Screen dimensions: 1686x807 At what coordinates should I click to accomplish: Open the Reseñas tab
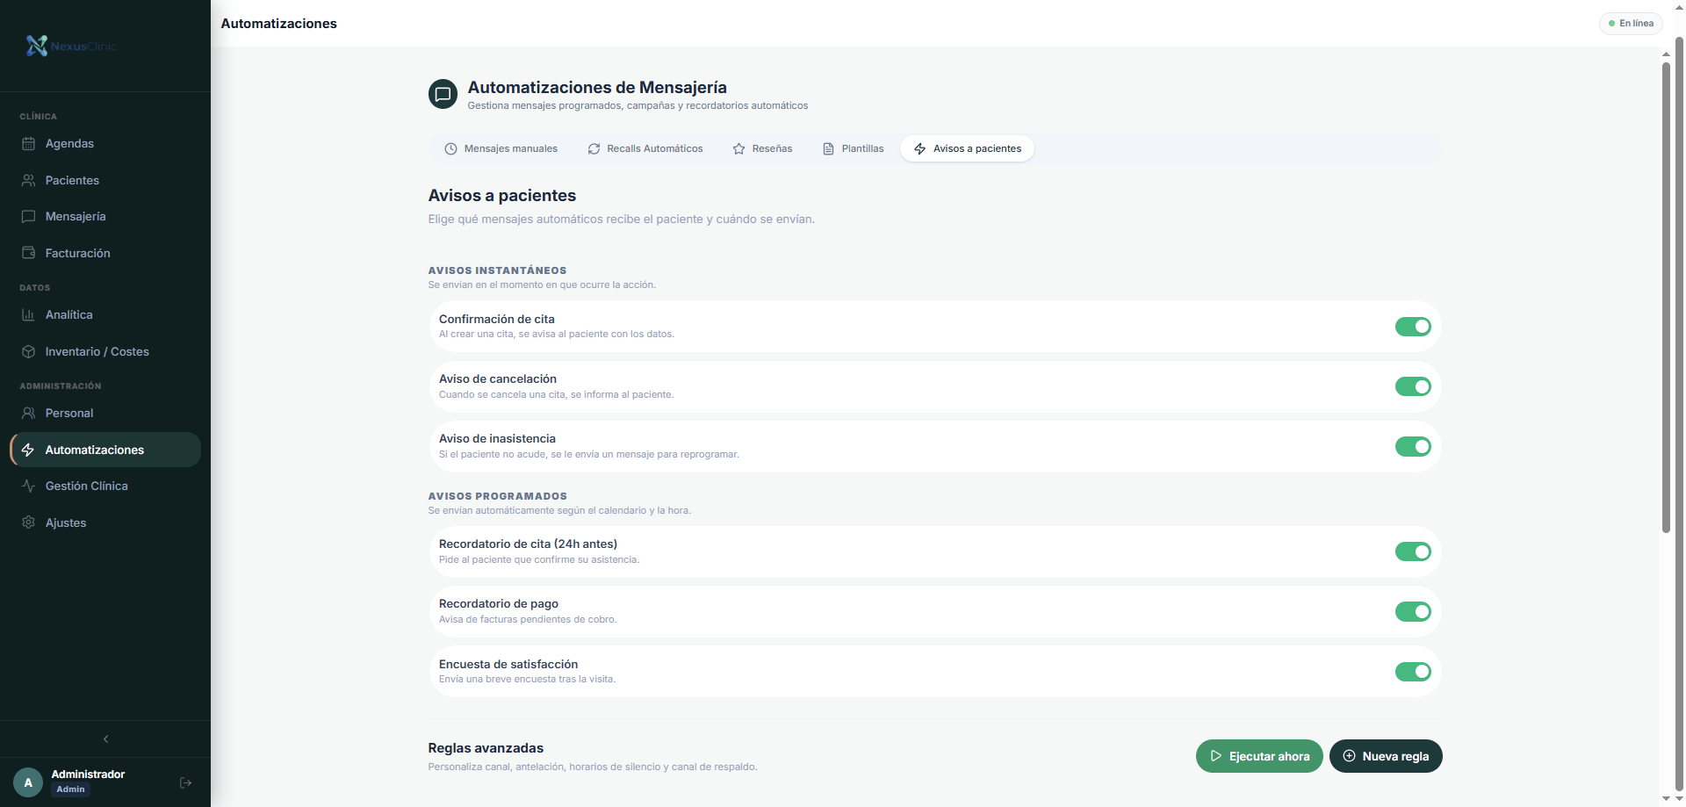click(762, 148)
